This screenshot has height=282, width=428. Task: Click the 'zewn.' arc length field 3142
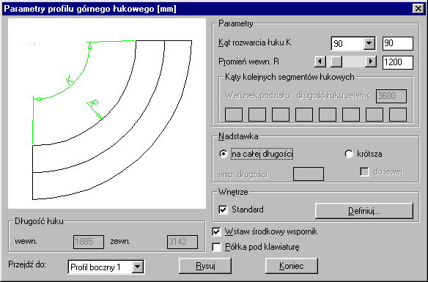click(x=182, y=242)
